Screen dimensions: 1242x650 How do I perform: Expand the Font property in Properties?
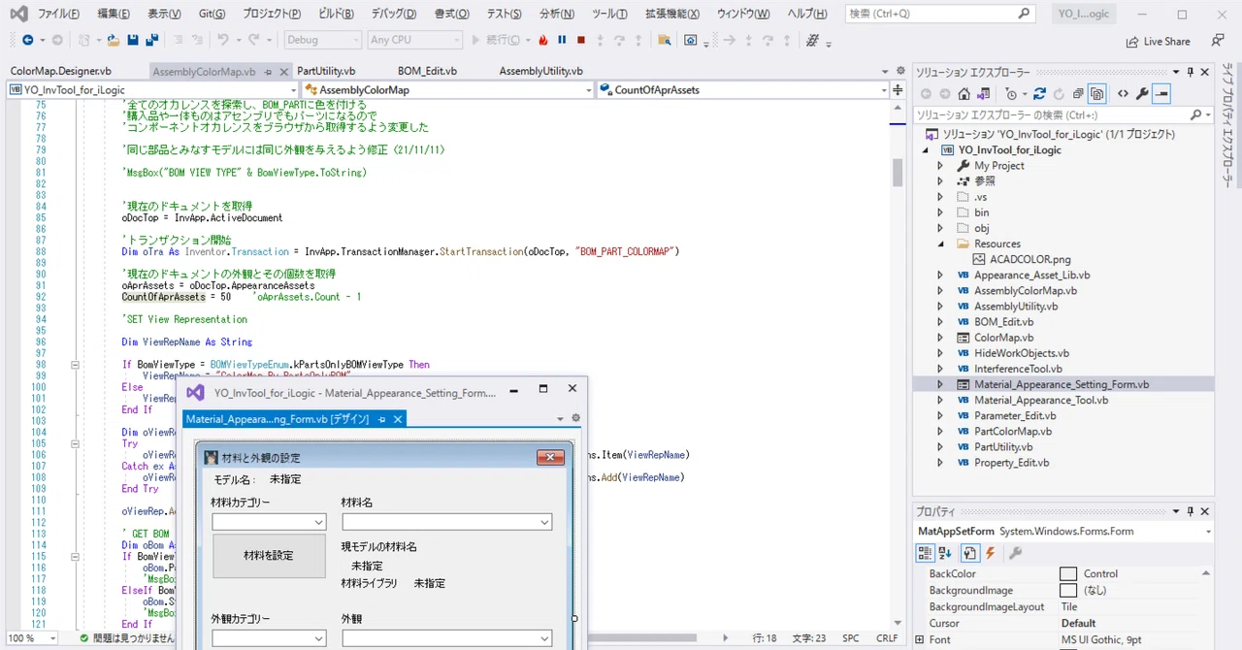(920, 640)
